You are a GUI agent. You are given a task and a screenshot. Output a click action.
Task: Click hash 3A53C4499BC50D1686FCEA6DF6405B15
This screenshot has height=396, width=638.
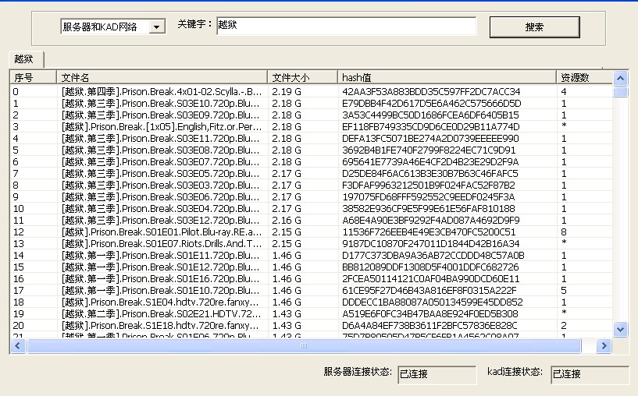tap(430, 115)
